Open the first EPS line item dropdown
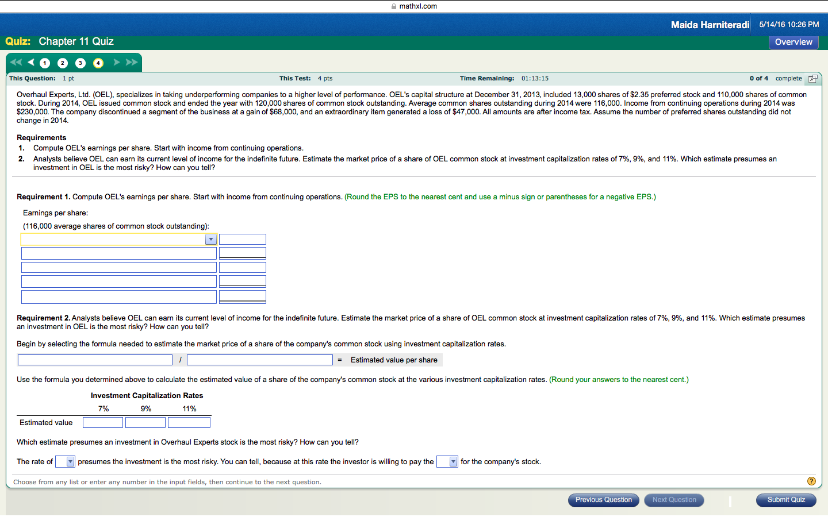 point(210,239)
